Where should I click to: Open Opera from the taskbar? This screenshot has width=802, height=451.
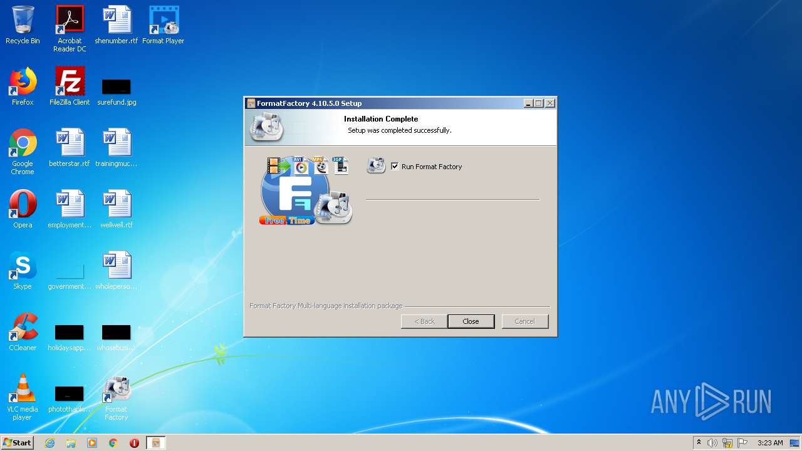coord(134,443)
